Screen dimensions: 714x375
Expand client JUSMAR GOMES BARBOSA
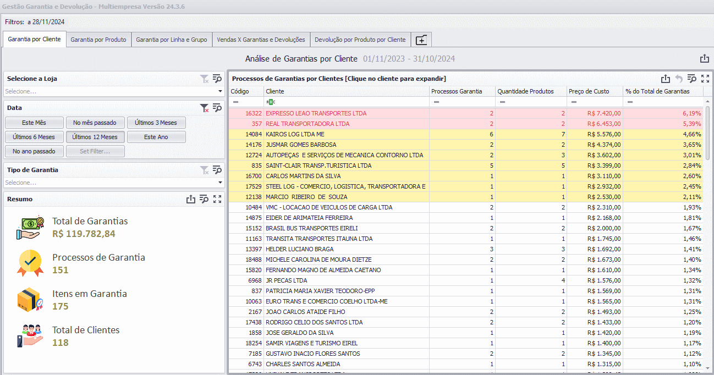301,145
